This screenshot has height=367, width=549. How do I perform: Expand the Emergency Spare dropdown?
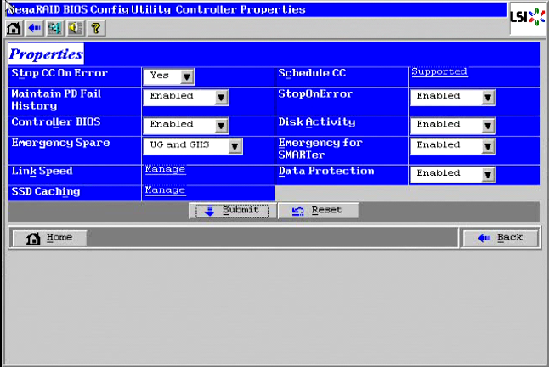coord(235,145)
